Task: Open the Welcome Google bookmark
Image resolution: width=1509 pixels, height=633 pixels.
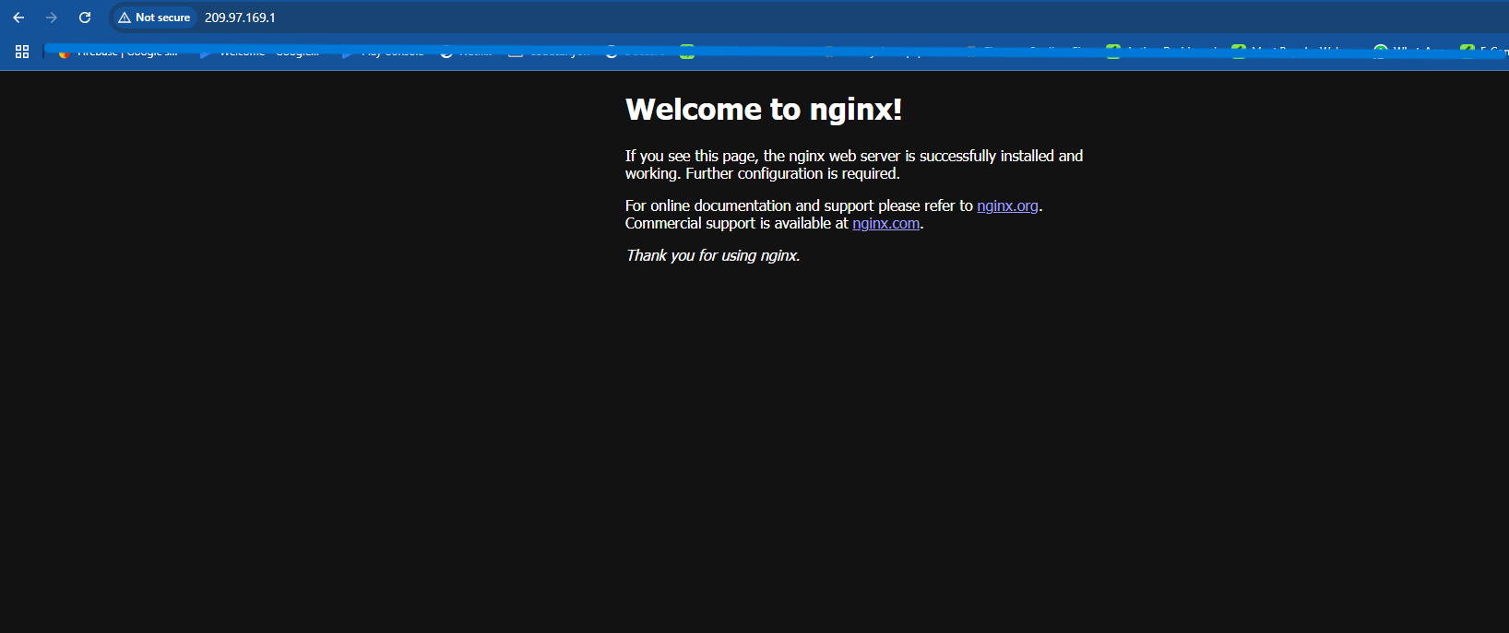Action: tap(263, 53)
